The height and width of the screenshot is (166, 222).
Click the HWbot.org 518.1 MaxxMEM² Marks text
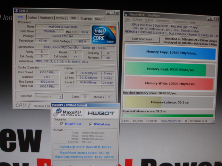85,147
